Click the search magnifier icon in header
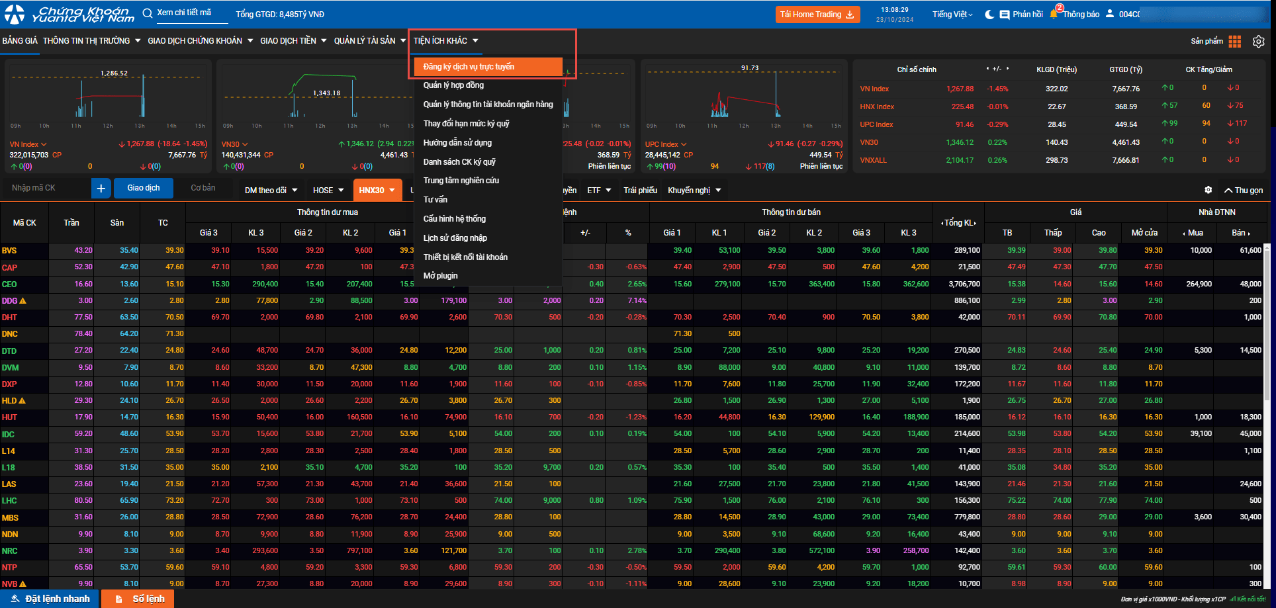Screen dimensions: 1276x608 pos(147,13)
